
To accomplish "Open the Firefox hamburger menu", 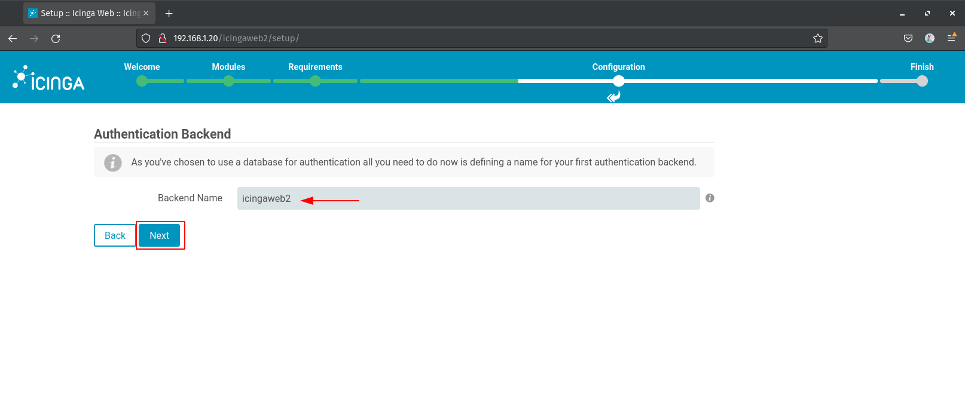I will pos(951,38).
